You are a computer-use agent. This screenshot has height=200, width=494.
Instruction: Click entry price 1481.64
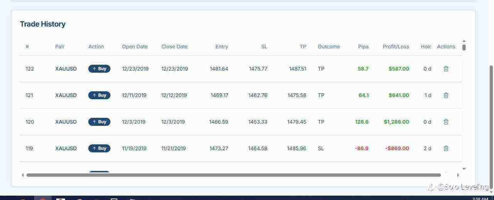219,69
